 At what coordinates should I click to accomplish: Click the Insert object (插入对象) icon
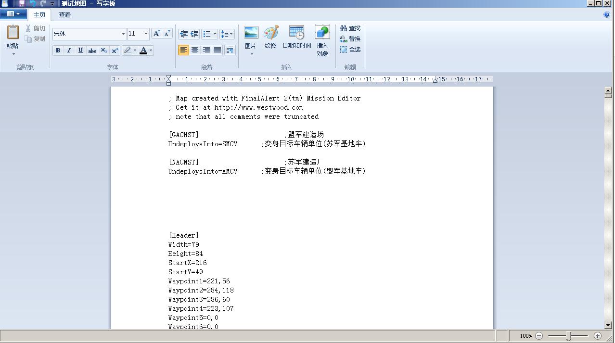322,33
